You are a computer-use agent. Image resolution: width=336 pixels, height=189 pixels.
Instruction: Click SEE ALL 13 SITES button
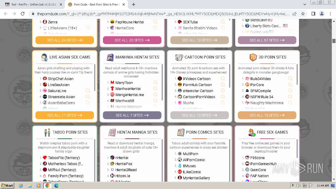point(199,115)
